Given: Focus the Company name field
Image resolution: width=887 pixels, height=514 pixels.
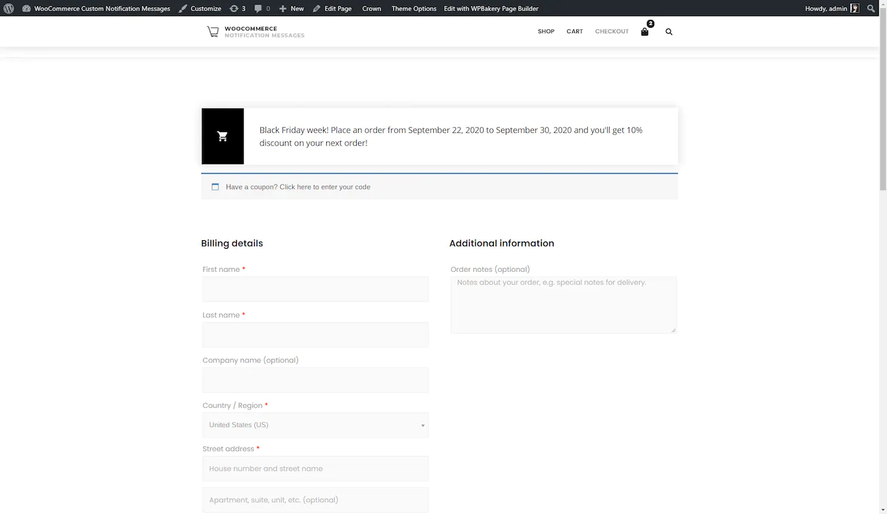Looking at the screenshot, I should (315, 380).
